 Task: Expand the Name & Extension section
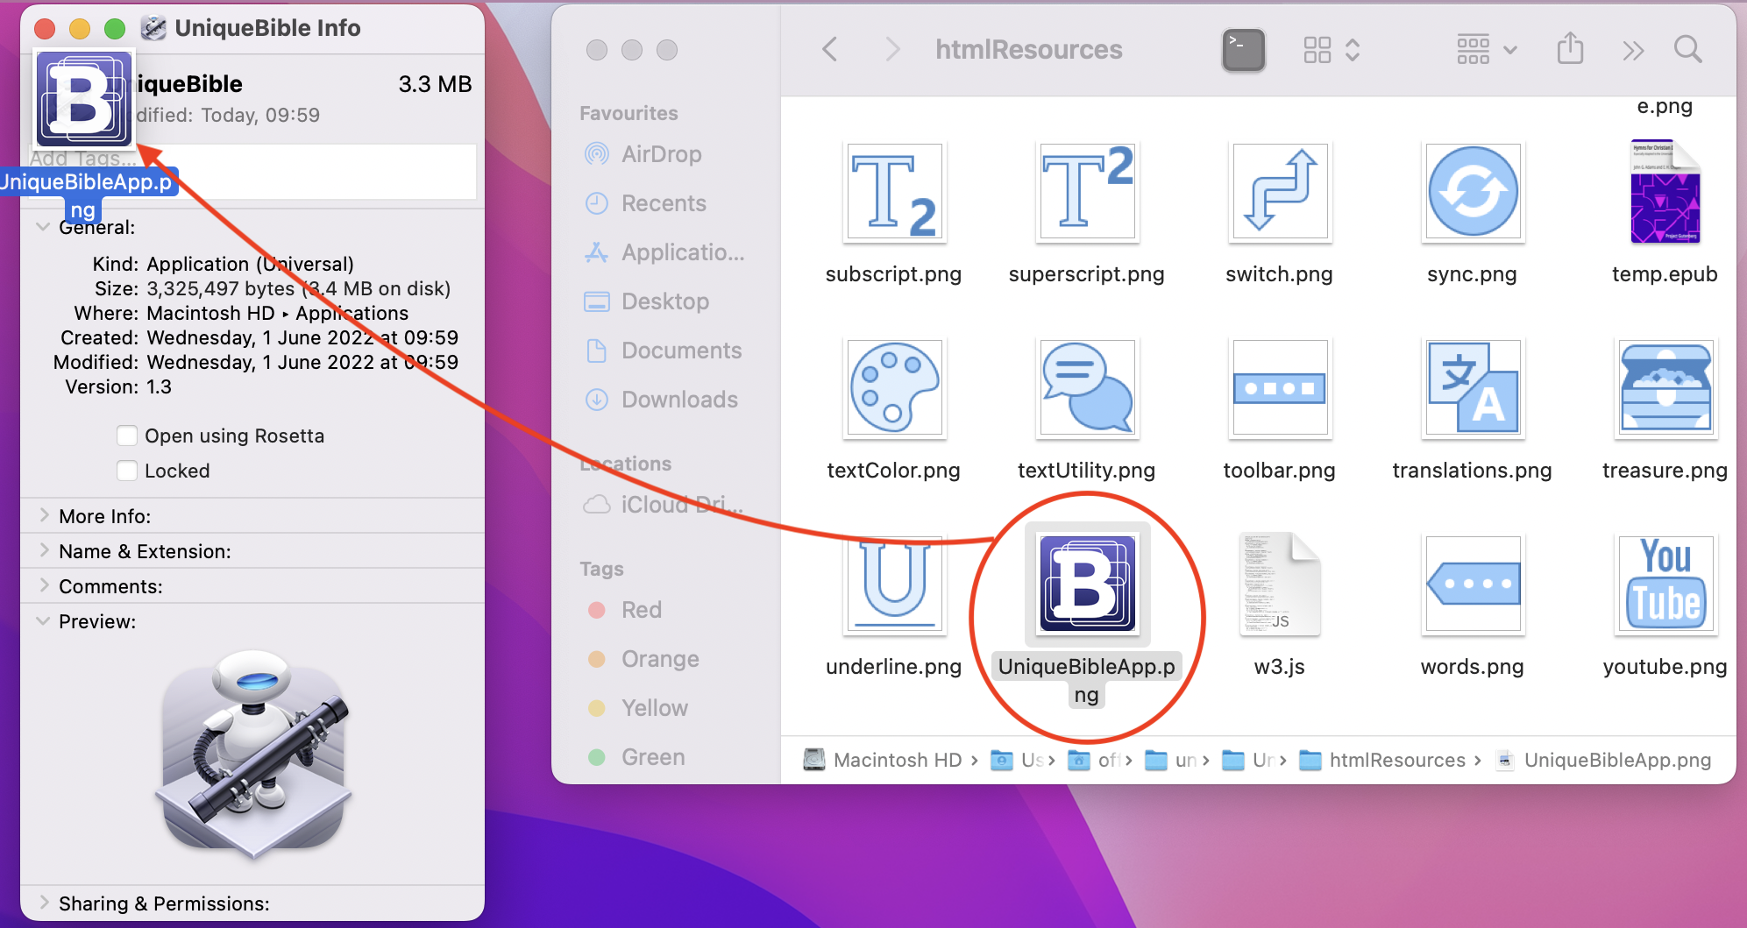pyautogui.click(x=43, y=551)
